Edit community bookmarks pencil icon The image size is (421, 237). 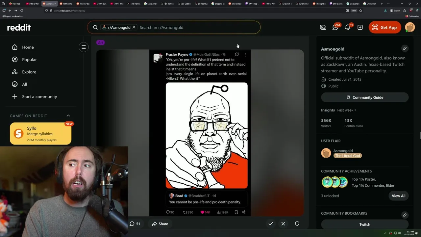(x=405, y=215)
